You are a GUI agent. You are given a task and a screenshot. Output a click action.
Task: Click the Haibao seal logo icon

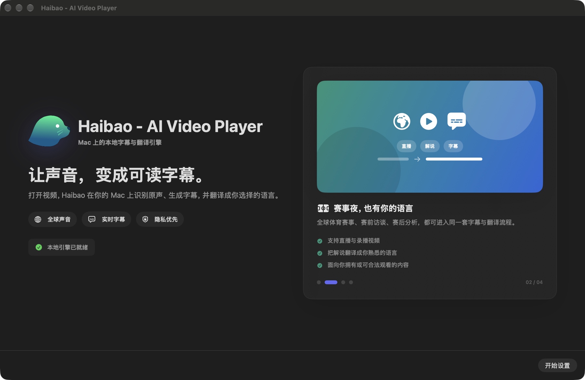(x=49, y=131)
